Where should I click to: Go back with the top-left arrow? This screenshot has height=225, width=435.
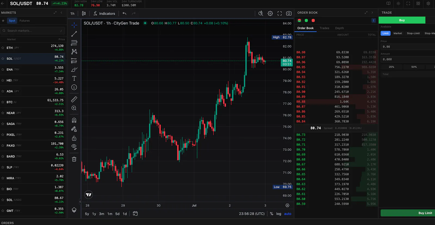click(x=3, y=4)
